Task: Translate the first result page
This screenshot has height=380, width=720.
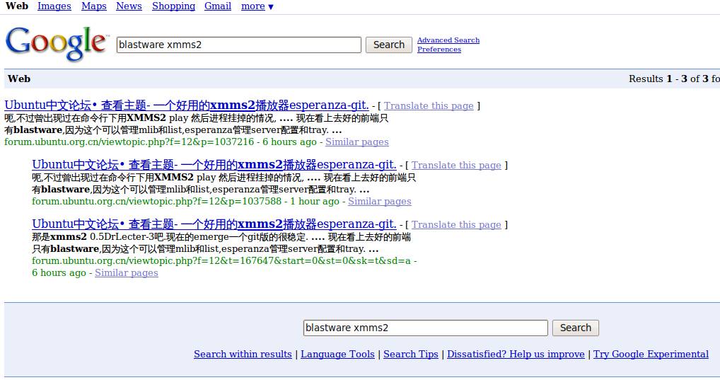Action: pos(429,105)
